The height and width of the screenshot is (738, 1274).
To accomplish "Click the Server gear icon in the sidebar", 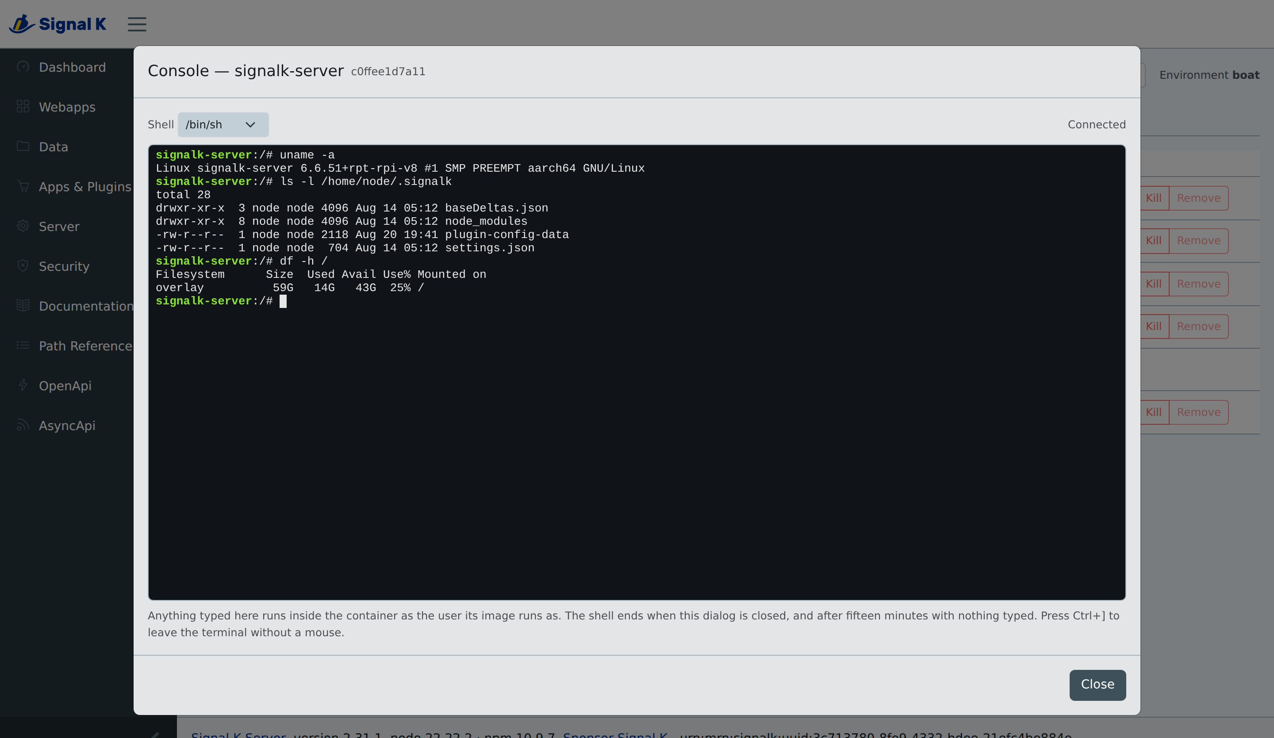I will [x=23, y=226].
